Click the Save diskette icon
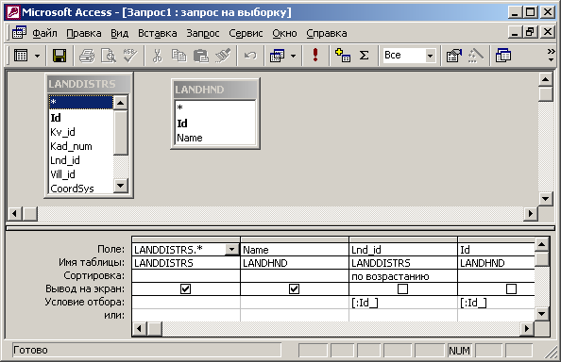The height and width of the screenshot is (362, 561). [x=59, y=56]
